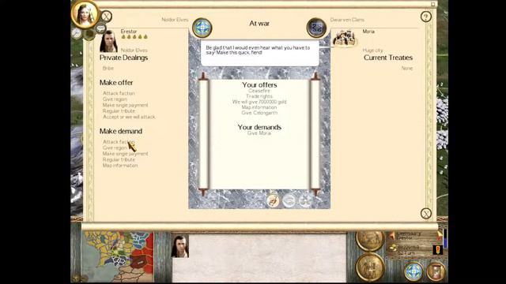Click the upper gold medallion button in bottom panel
The height and width of the screenshot is (284, 506).
click(371, 241)
